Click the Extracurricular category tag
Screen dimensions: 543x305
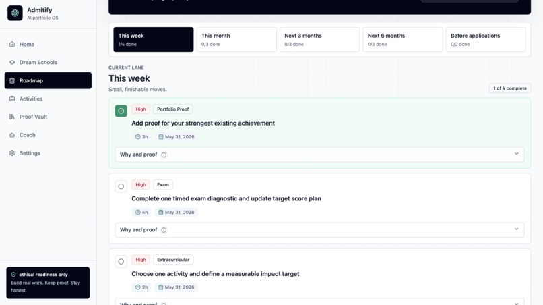173,260
